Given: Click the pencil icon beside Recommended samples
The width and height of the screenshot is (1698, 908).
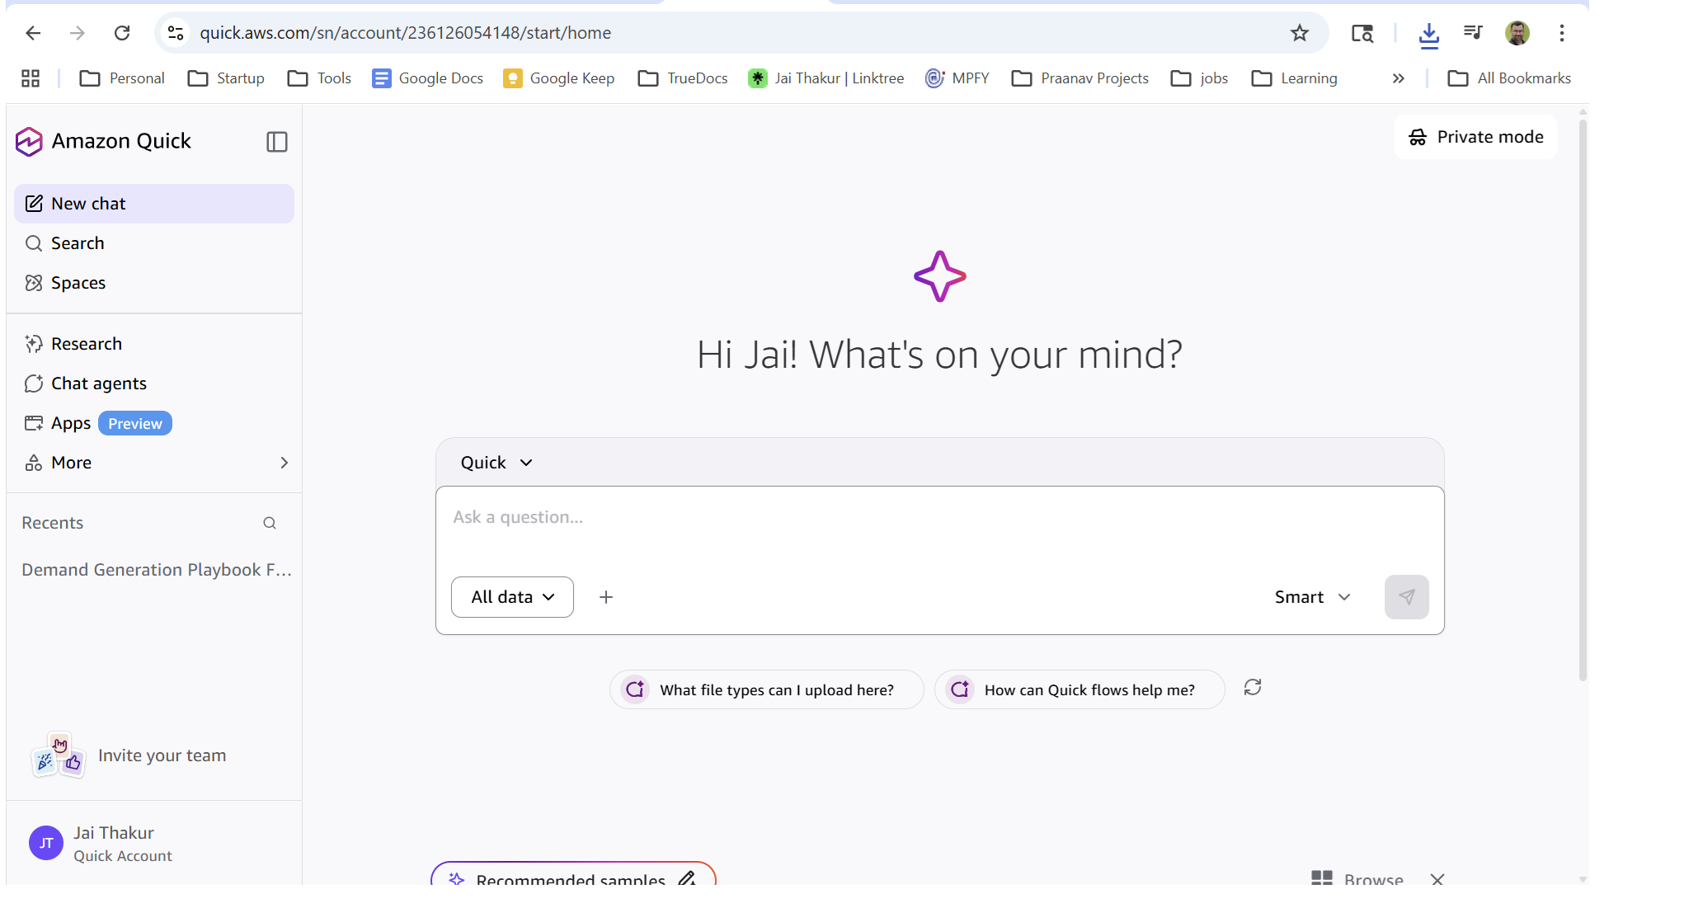Looking at the screenshot, I should pos(687,877).
